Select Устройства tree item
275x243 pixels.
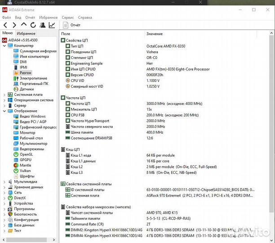[x=20, y=203]
